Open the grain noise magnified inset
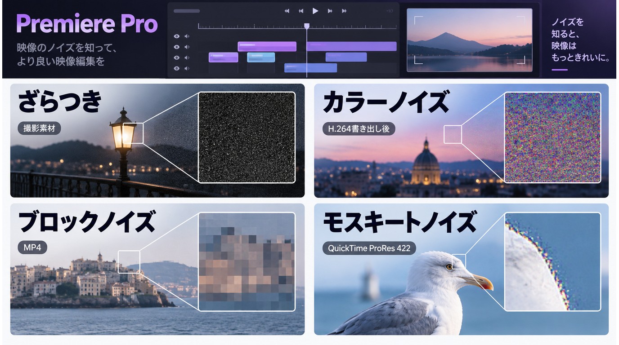 pyautogui.click(x=247, y=137)
